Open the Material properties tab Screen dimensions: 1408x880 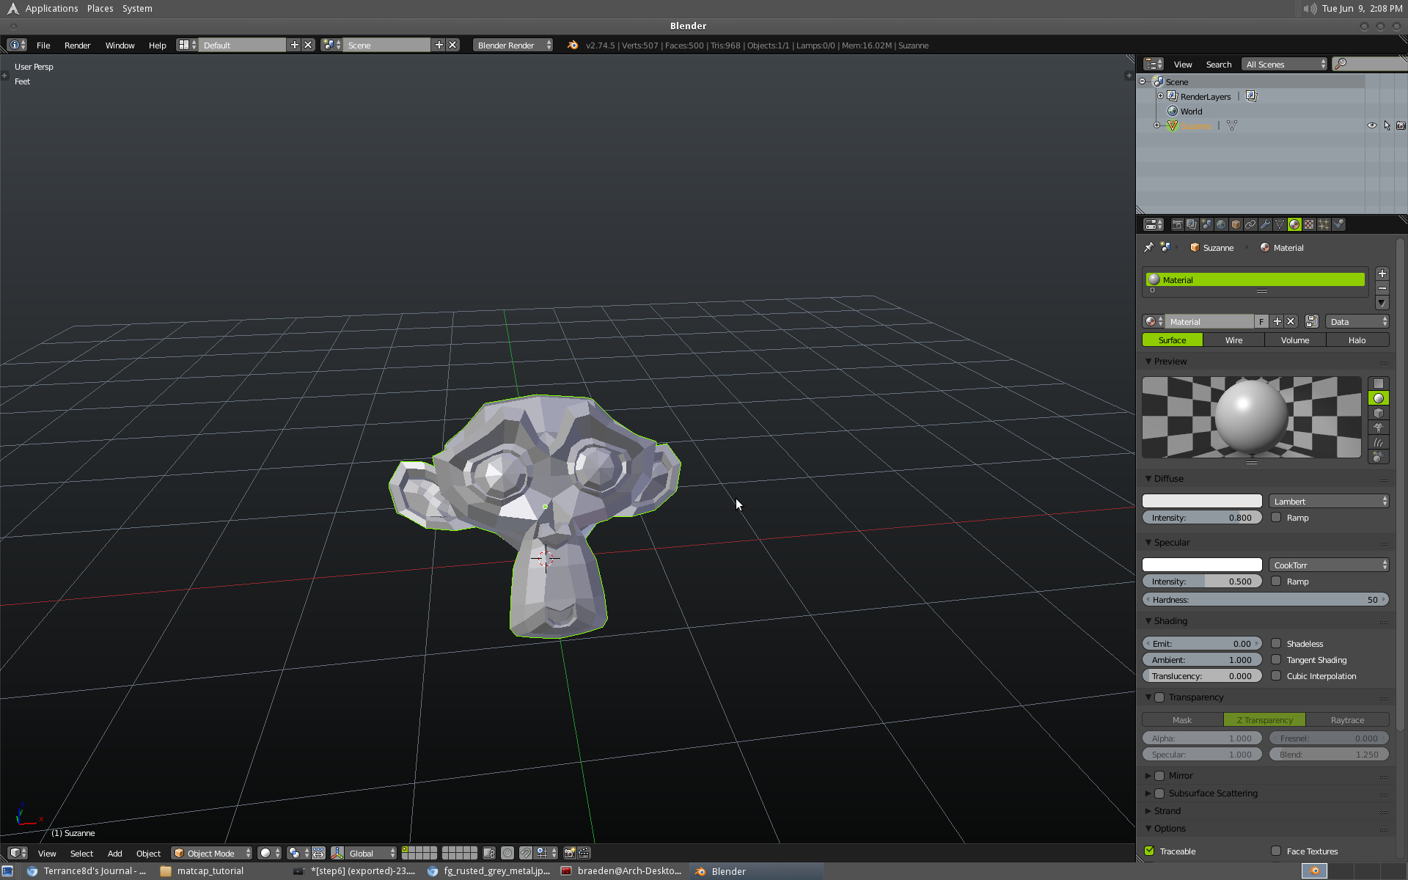tap(1294, 224)
